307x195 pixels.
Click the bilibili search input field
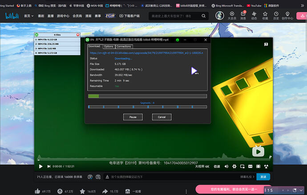tap(175, 16)
